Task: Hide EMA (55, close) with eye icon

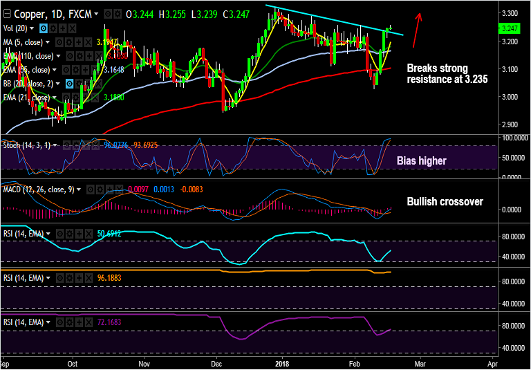Action: [66, 70]
